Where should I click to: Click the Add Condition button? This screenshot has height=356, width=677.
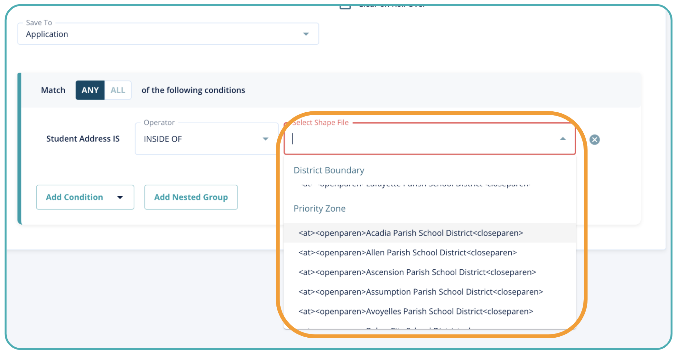click(x=75, y=197)
